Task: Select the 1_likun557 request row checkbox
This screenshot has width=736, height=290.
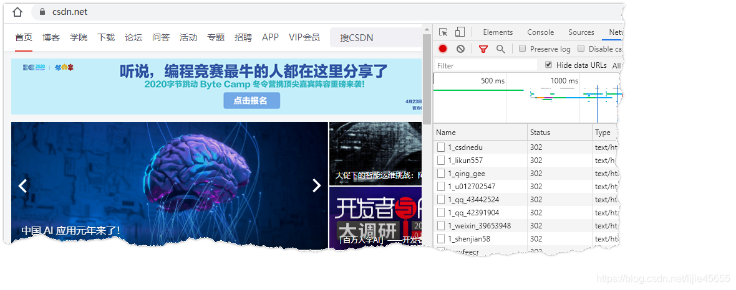Action: point(441,160)
